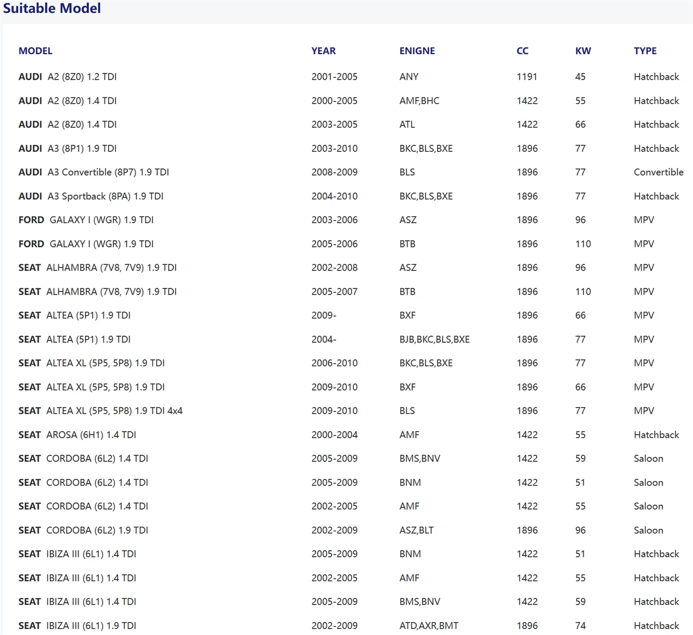Click year range 2008-2009

coord(334,172)
